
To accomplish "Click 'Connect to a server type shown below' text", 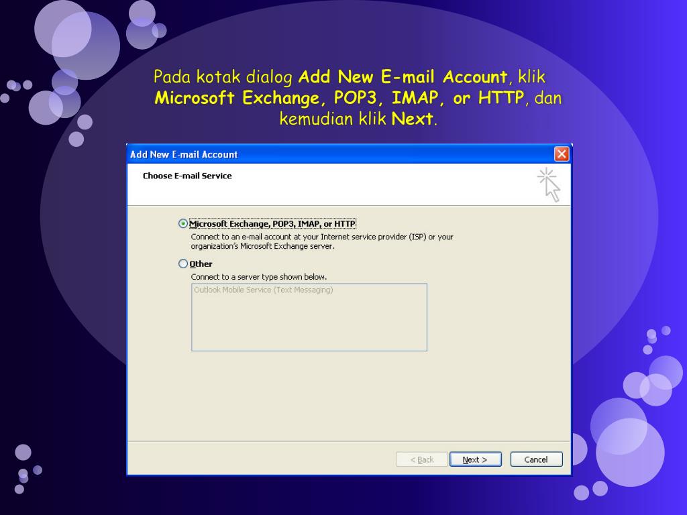I will (258, 277).
